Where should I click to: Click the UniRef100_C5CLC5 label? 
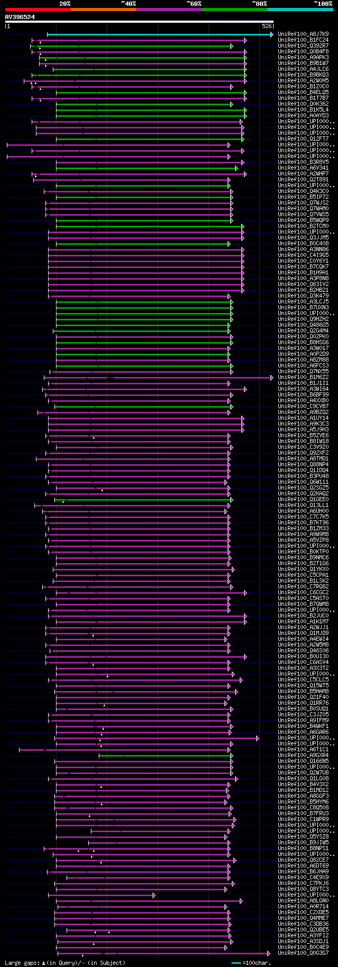pos(303,680)
